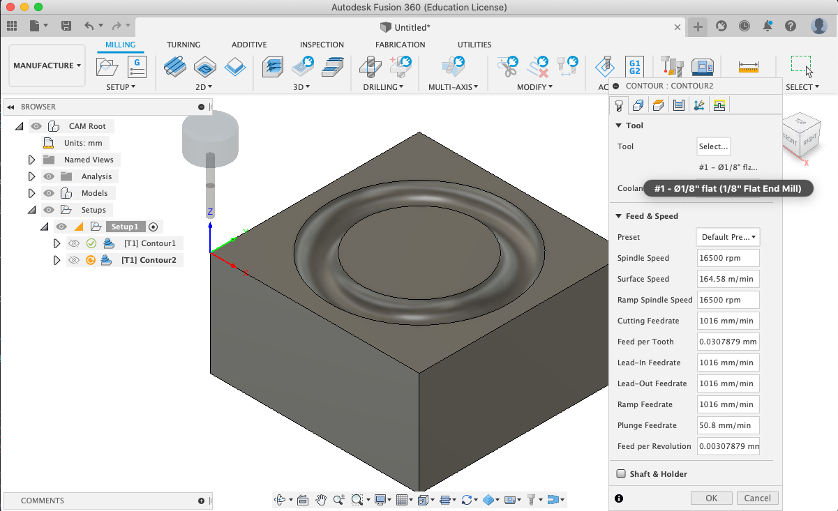Activate the Select window tool icon
The height and width of the screenshot is (511, 838).
(801, 66)
